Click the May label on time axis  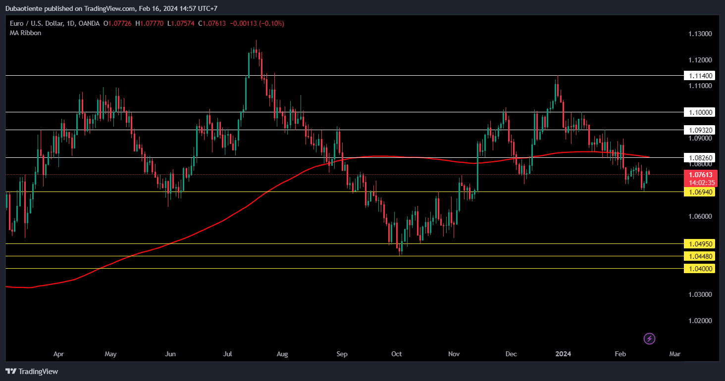(110, 354)
